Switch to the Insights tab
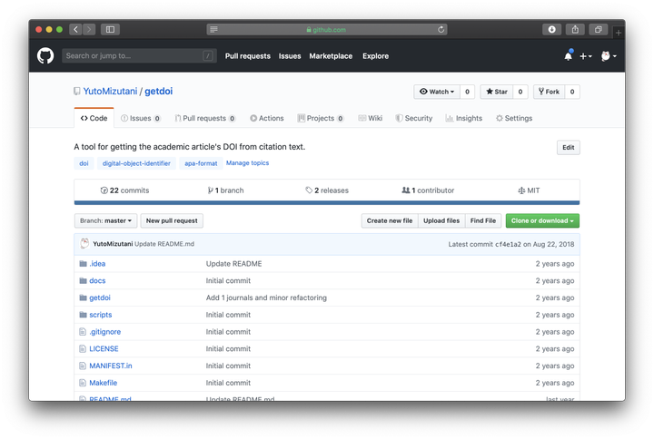The image size is (654, 439). 464,118
